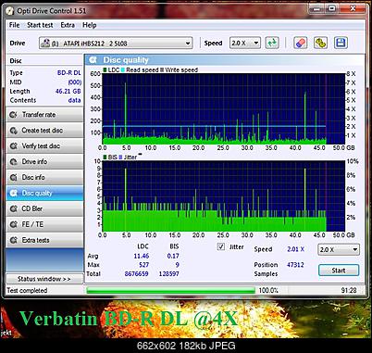
Task: Minimize the Opti Drive Control window
Action: (x=316, y=9)
